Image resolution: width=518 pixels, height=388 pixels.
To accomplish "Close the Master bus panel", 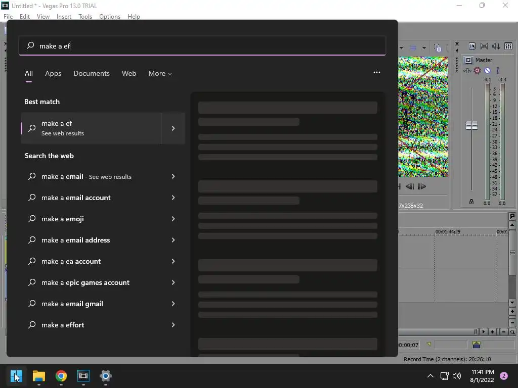I will coord(457,44).
